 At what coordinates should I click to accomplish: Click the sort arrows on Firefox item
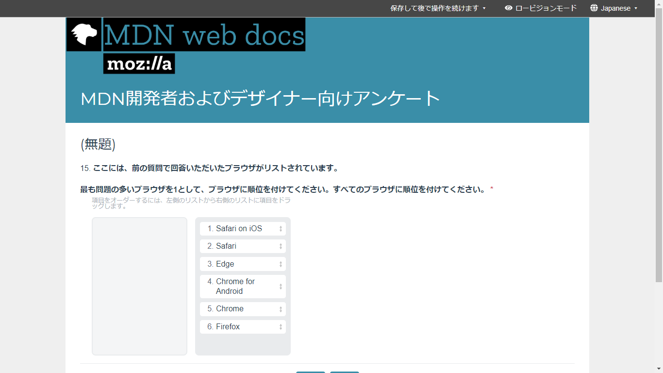pos(281,327)
